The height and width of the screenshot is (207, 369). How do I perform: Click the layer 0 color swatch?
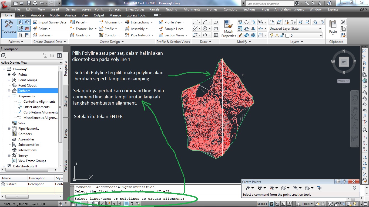[287, 35]
